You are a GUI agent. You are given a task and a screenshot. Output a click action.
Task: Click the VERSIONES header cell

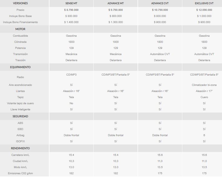pyautogui.click(x=20, y=3)
